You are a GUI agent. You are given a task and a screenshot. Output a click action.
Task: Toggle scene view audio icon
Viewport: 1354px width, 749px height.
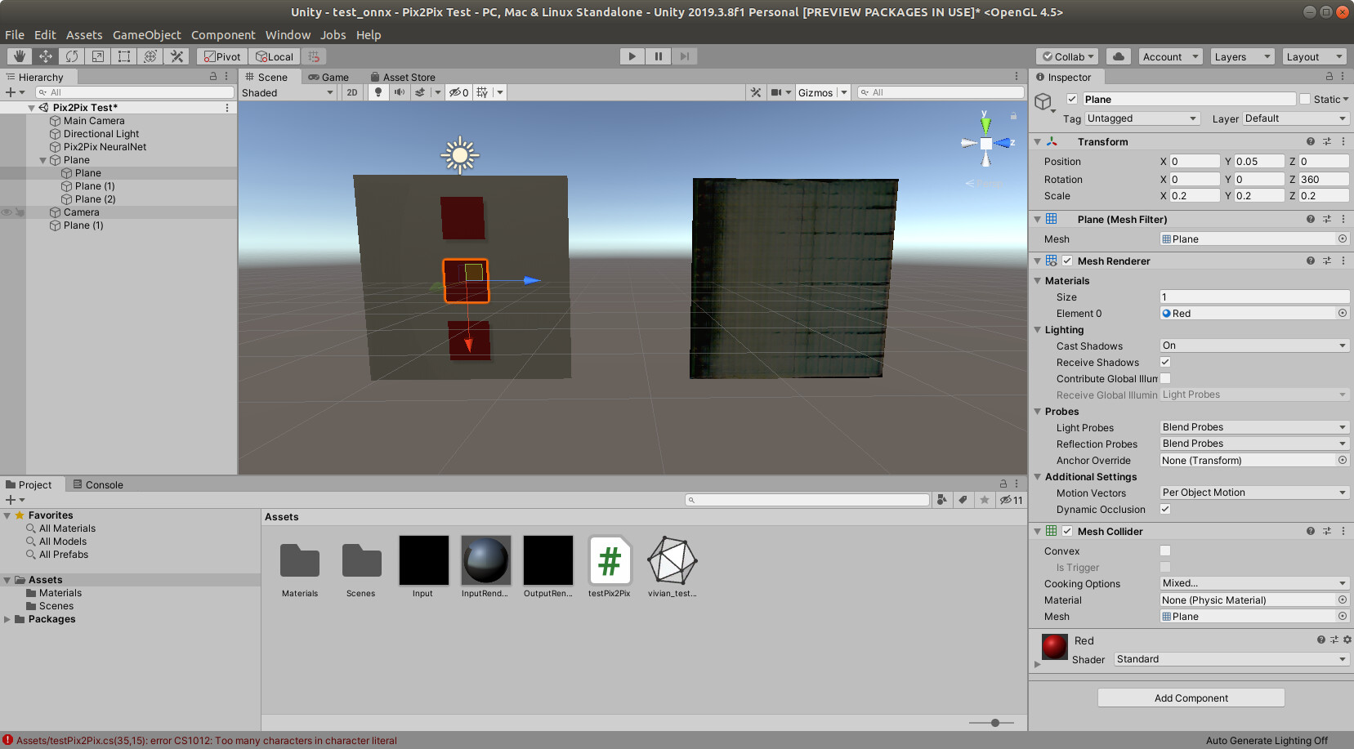[399, 92]
